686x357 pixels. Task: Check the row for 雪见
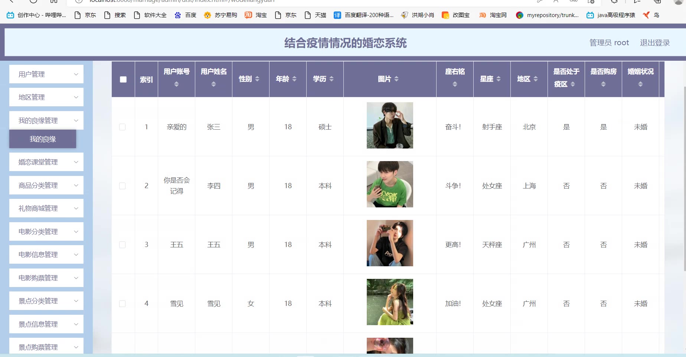(x=122, y=304)
